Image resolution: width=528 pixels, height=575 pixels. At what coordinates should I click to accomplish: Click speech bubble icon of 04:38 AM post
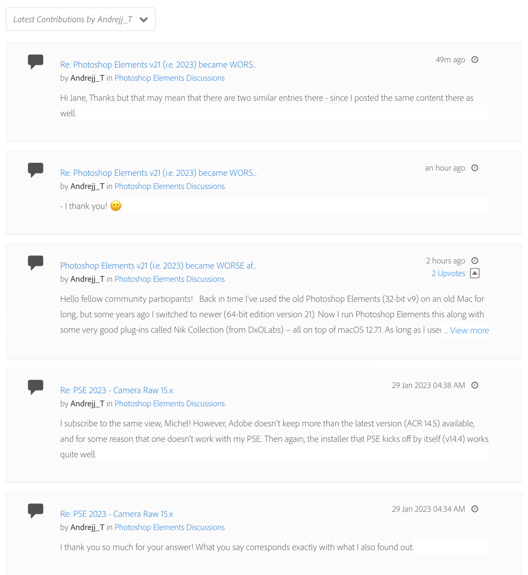(x=35, y=387)
